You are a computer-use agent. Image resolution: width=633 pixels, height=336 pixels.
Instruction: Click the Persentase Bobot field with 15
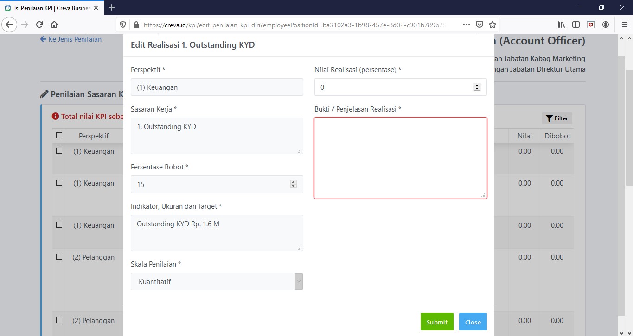217,184
